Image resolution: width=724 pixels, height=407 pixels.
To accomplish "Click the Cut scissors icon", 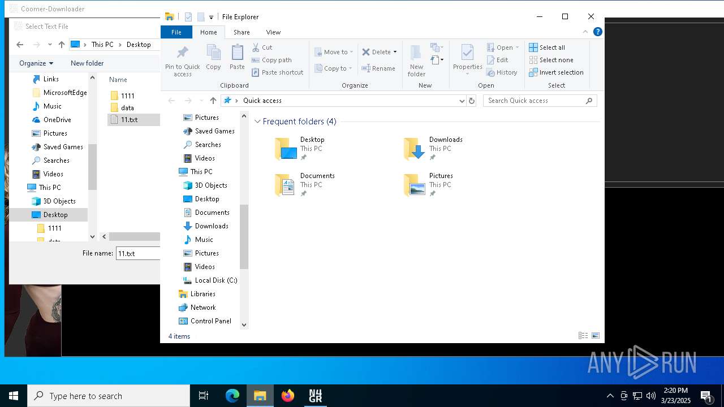I will point(256,47).
